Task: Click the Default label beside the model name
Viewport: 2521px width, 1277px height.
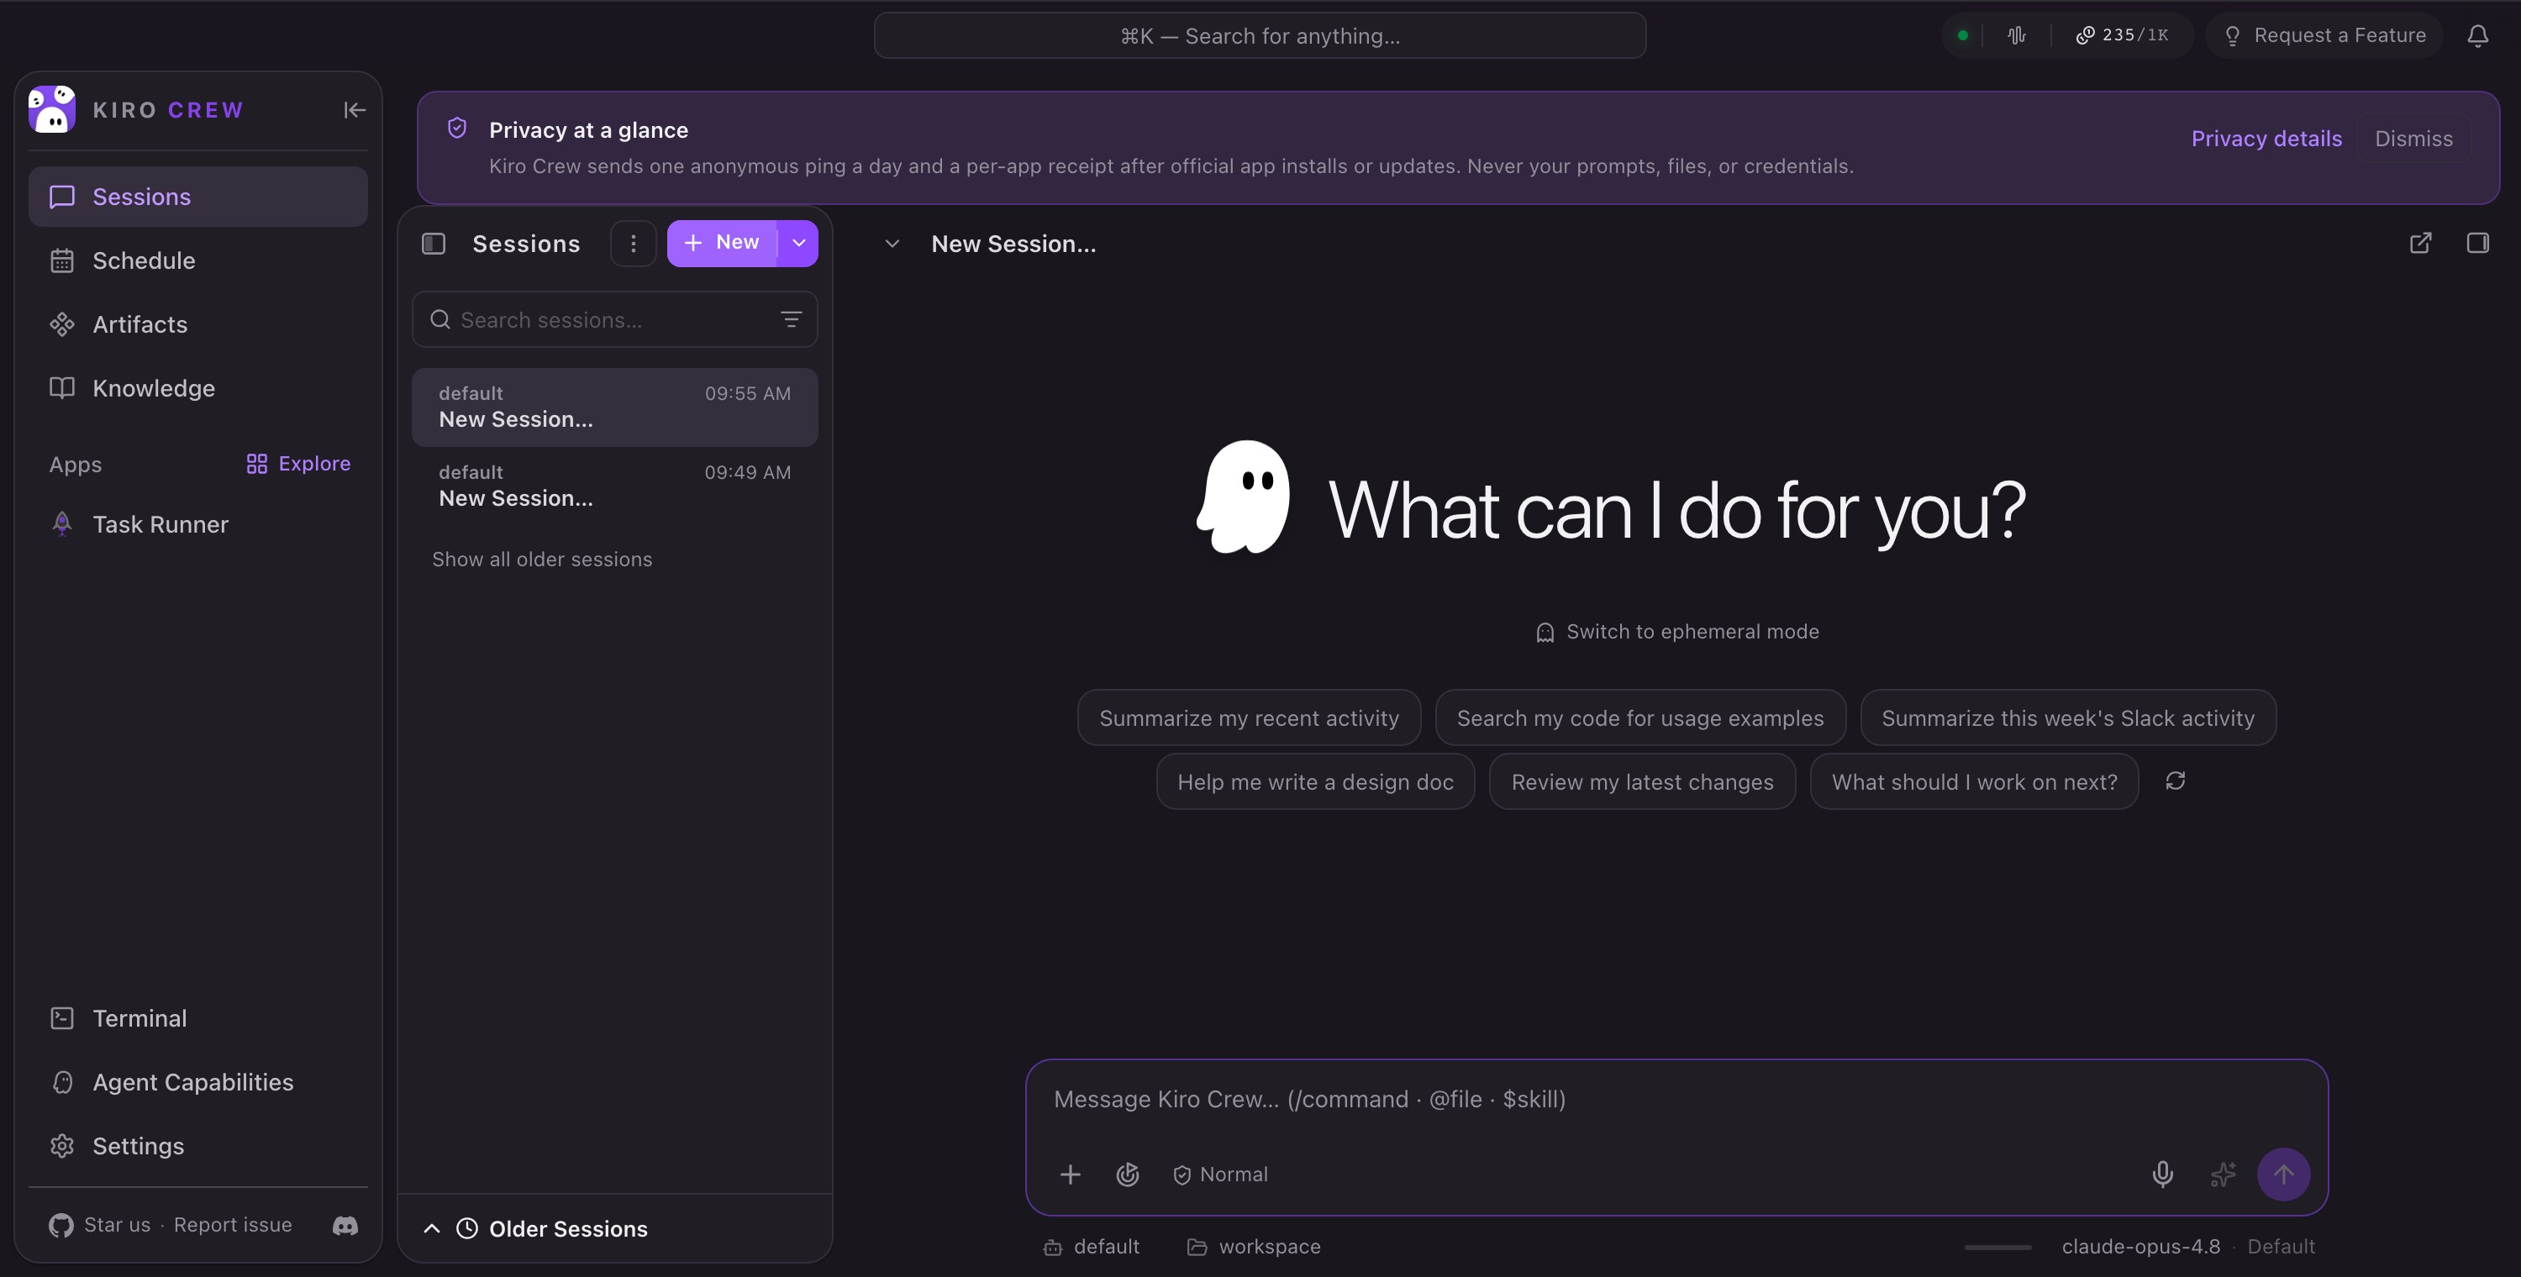Action: tap(2281, 1246)
